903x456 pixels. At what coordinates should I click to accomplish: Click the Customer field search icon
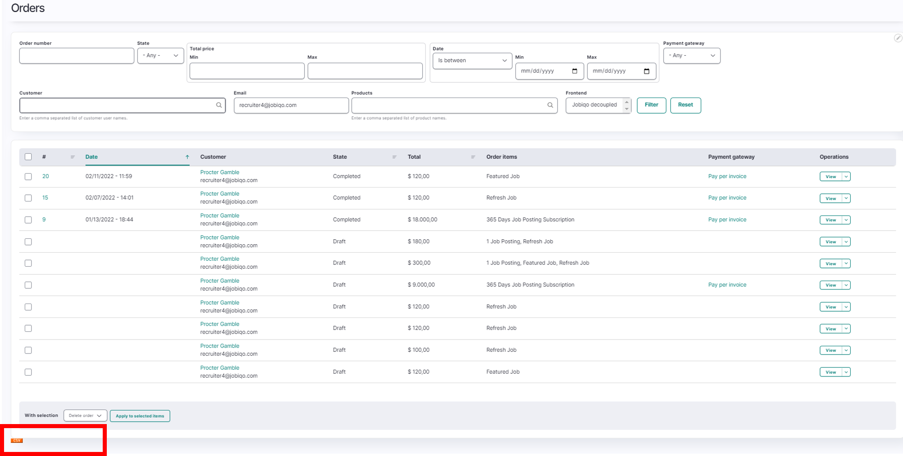click(x=219, y=105)
